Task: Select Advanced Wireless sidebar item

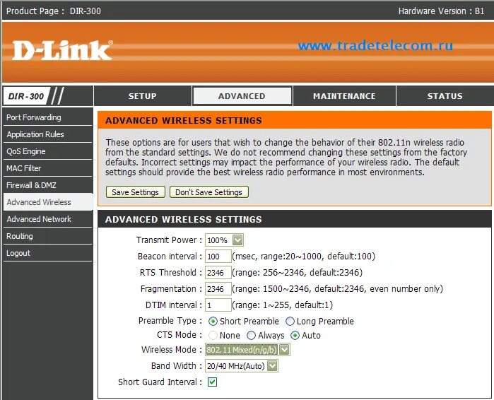Action: pos(47,202)
